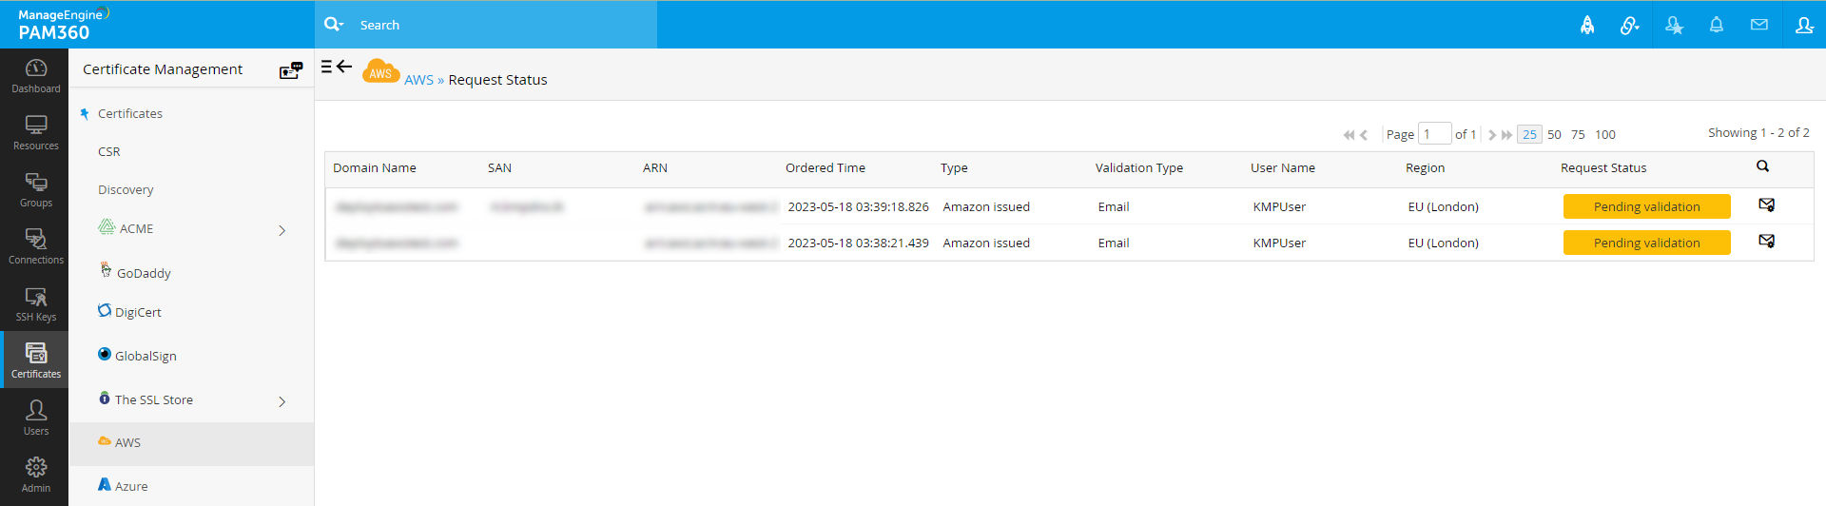Click the AWS breadcrumb link
The image size is (1826, 506).
[x=418, y=80]
